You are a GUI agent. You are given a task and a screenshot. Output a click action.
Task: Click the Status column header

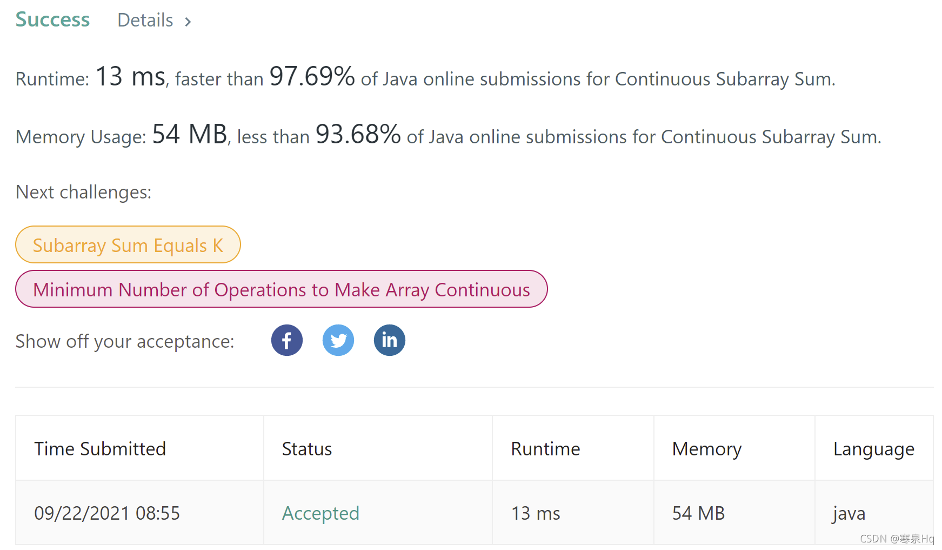pyautogui.click(x=307, y=449)
